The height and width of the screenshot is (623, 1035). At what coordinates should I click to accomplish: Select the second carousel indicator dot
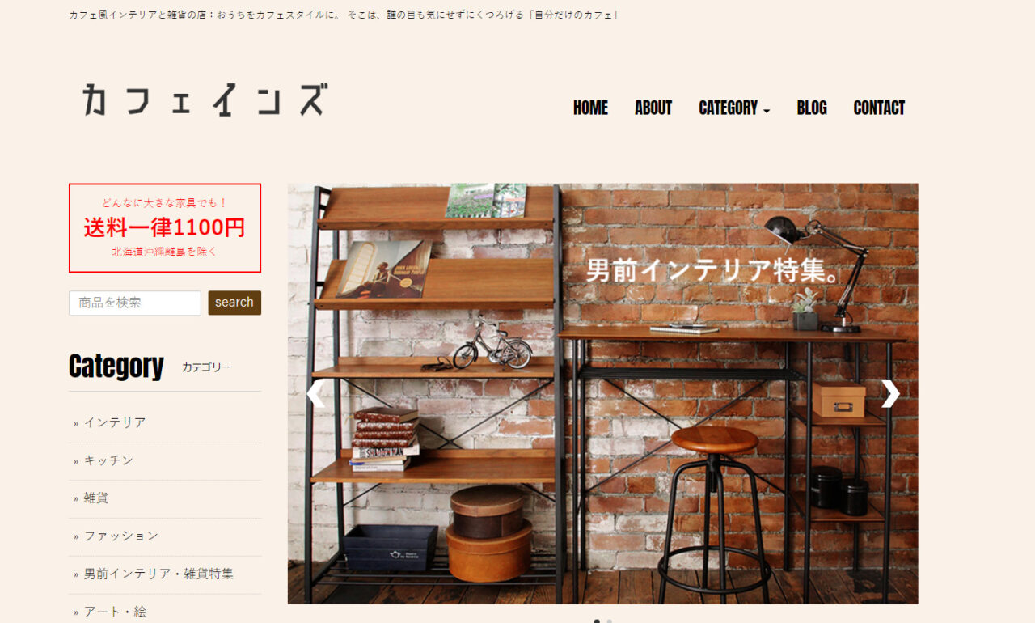point(610,621)
